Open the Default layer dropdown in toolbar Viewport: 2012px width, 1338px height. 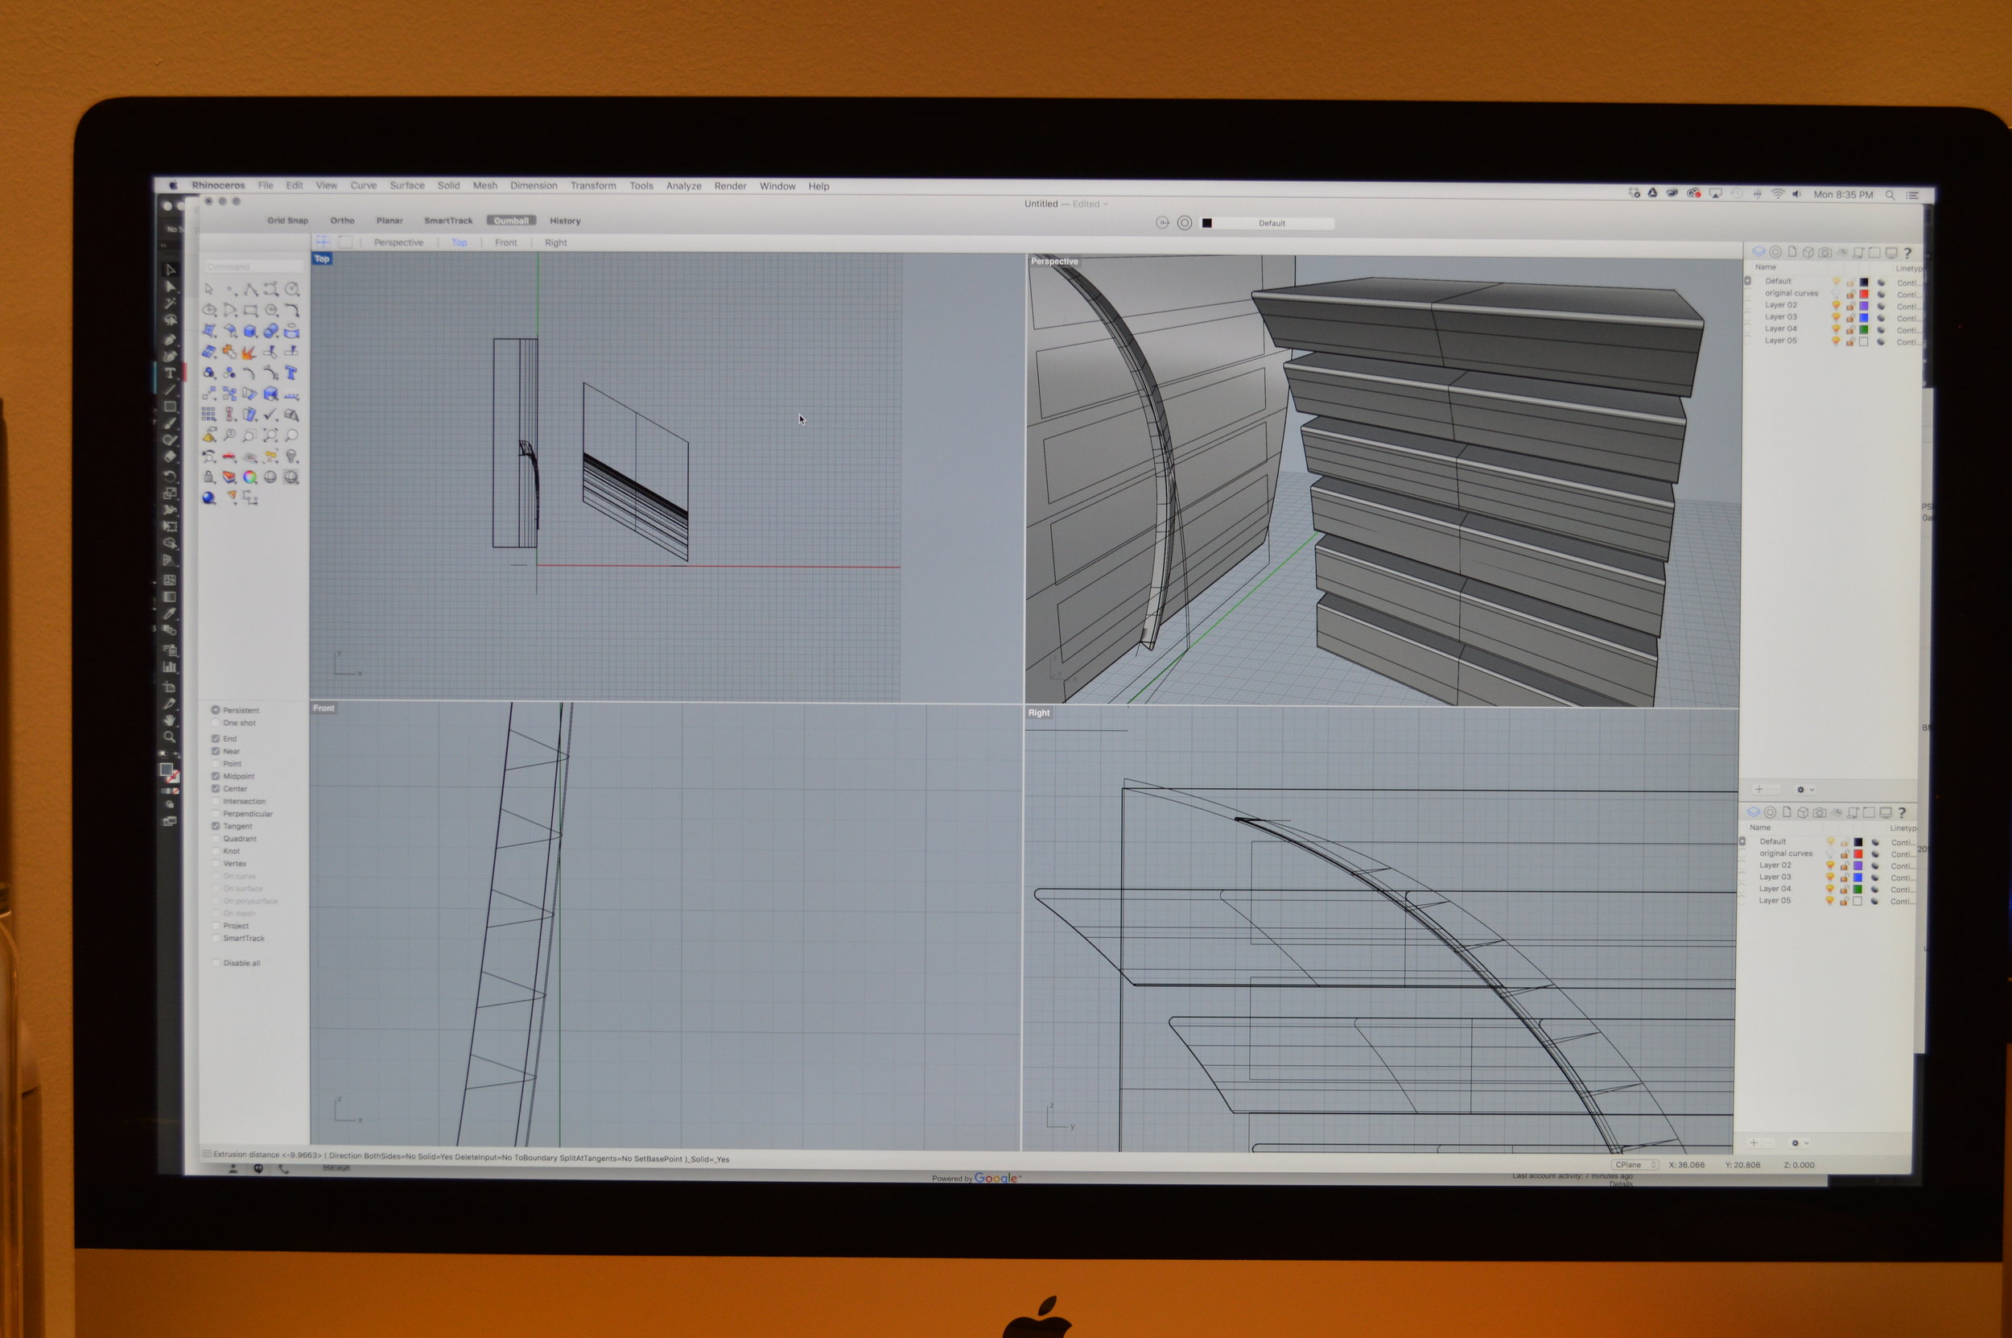(1271, 224)
